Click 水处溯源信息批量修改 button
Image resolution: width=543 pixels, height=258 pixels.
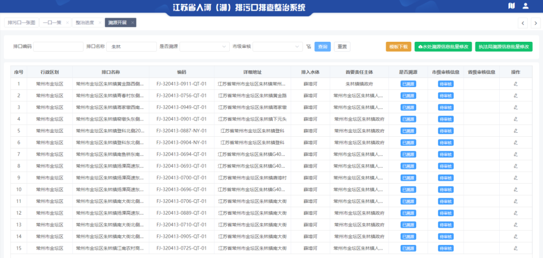tap(443, 47)
